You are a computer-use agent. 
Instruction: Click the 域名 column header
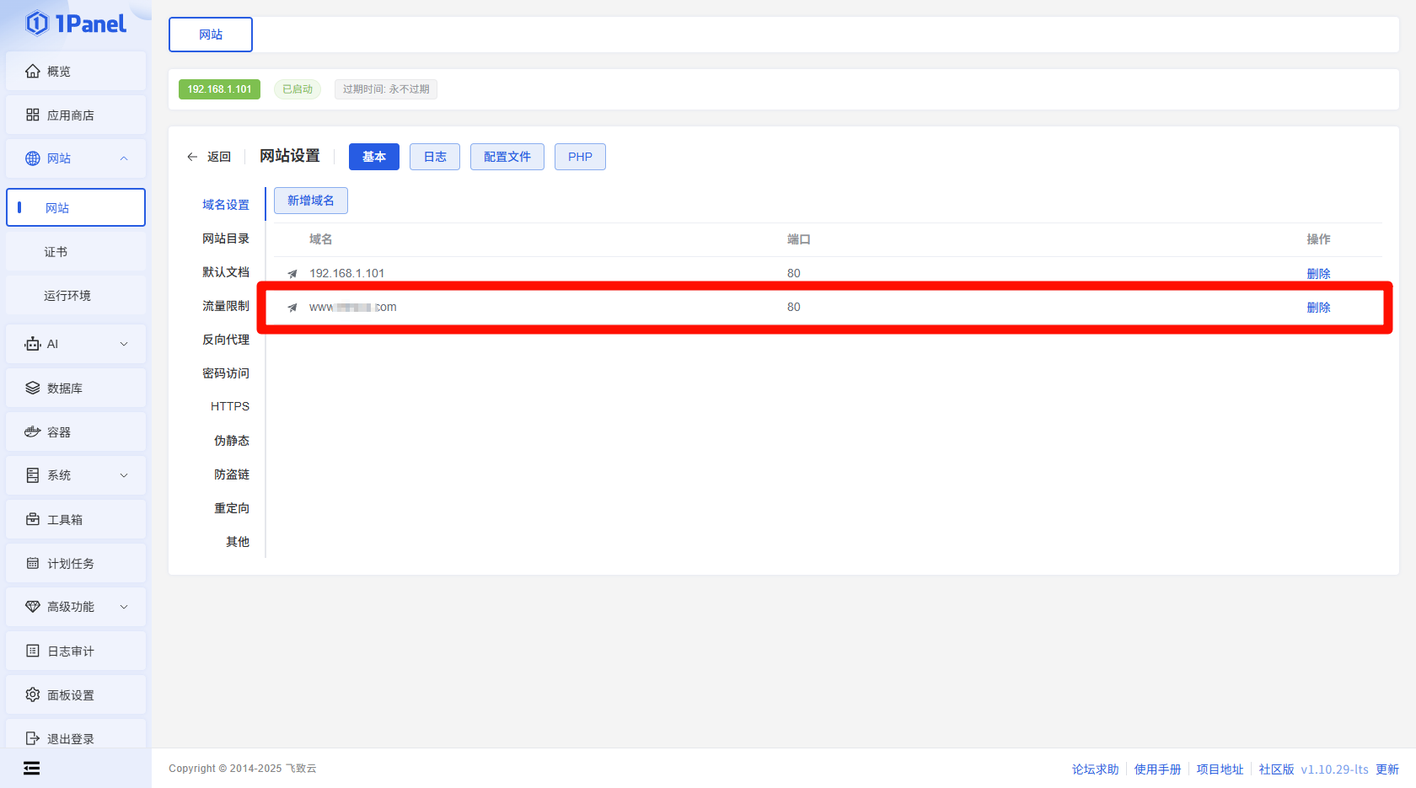[320, 239]
